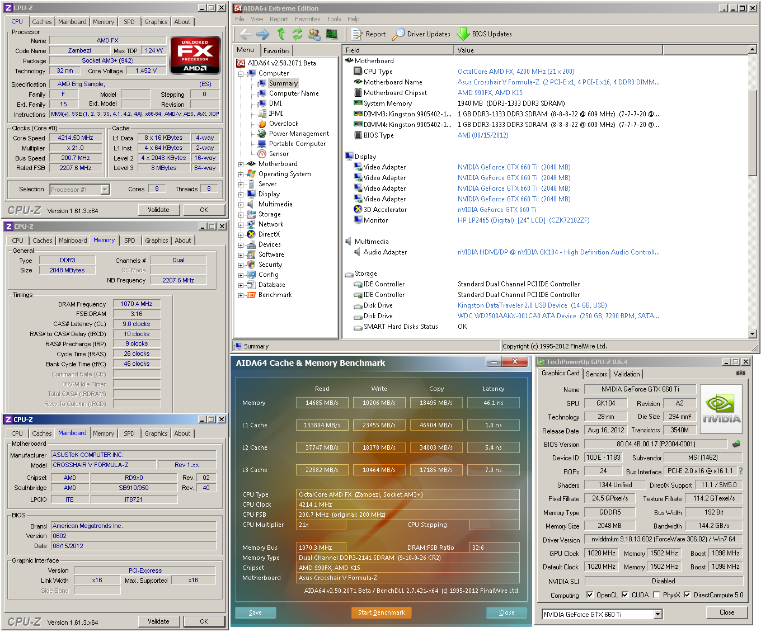Open the Favorites menu in AIDA64 menu bar
This screenshot has width=761, height=632.
[308, 19]
